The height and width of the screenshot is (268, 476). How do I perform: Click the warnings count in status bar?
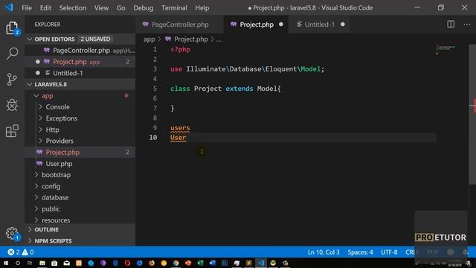(28, 252)
